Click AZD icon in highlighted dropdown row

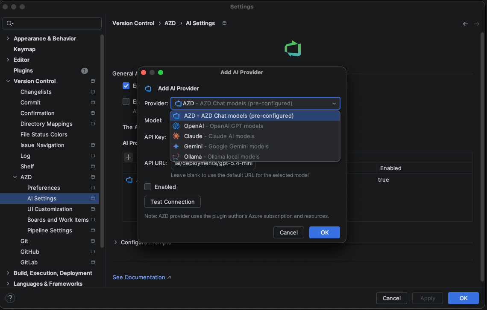click(176, 116)
